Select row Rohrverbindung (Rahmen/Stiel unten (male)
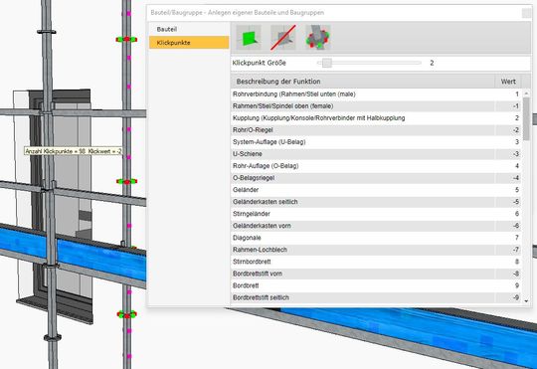The height and width of the screenshot is (369, 537). coord(376,93)
